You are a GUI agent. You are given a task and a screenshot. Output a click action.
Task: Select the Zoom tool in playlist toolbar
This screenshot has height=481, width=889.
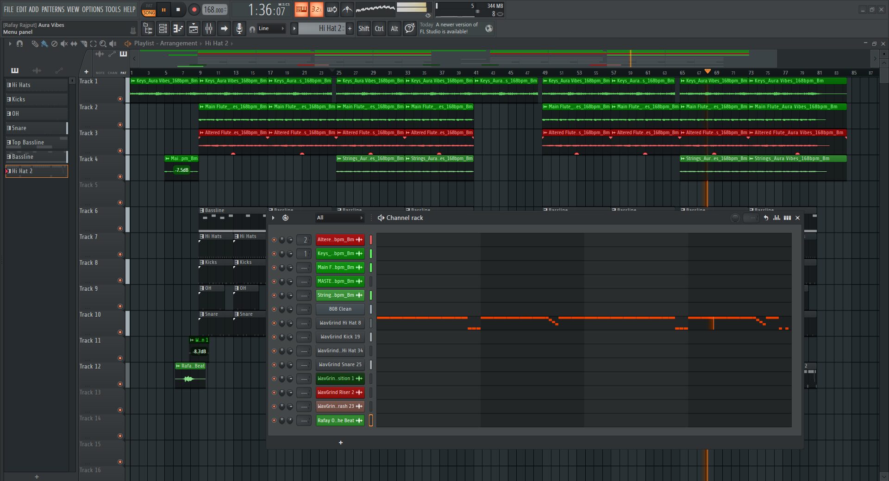(103, 44)
